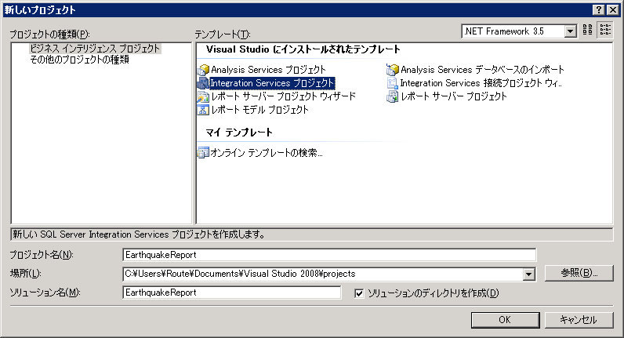Select Integration Services プロジェクト template text

(x=272, y=83)
